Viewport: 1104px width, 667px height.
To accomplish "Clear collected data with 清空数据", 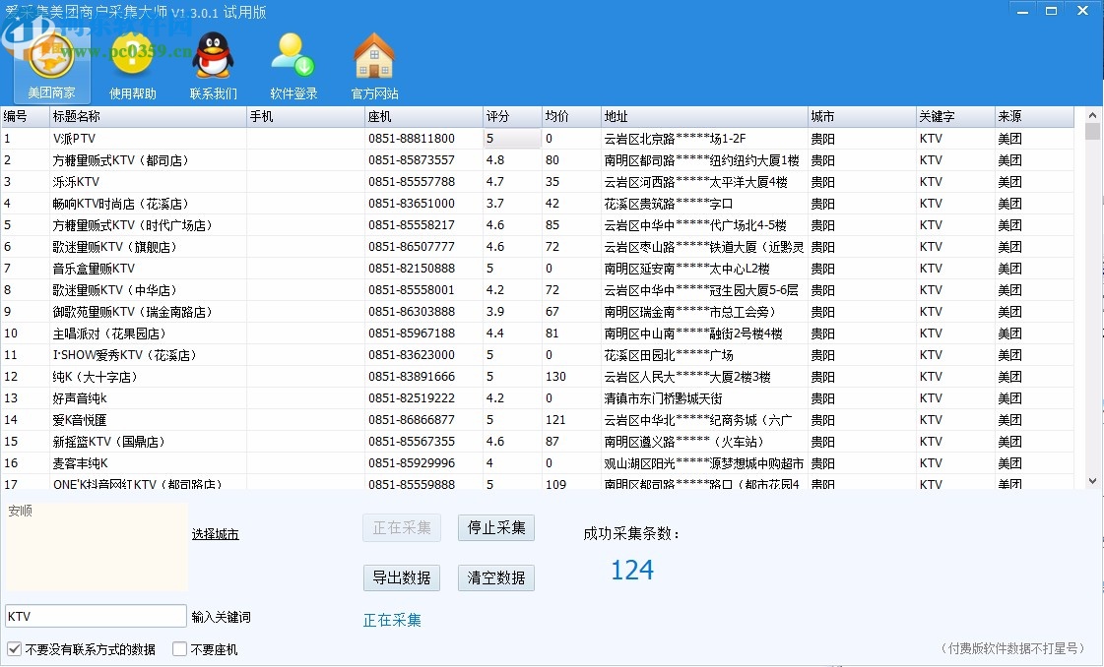I will click(x=496, y=577).
